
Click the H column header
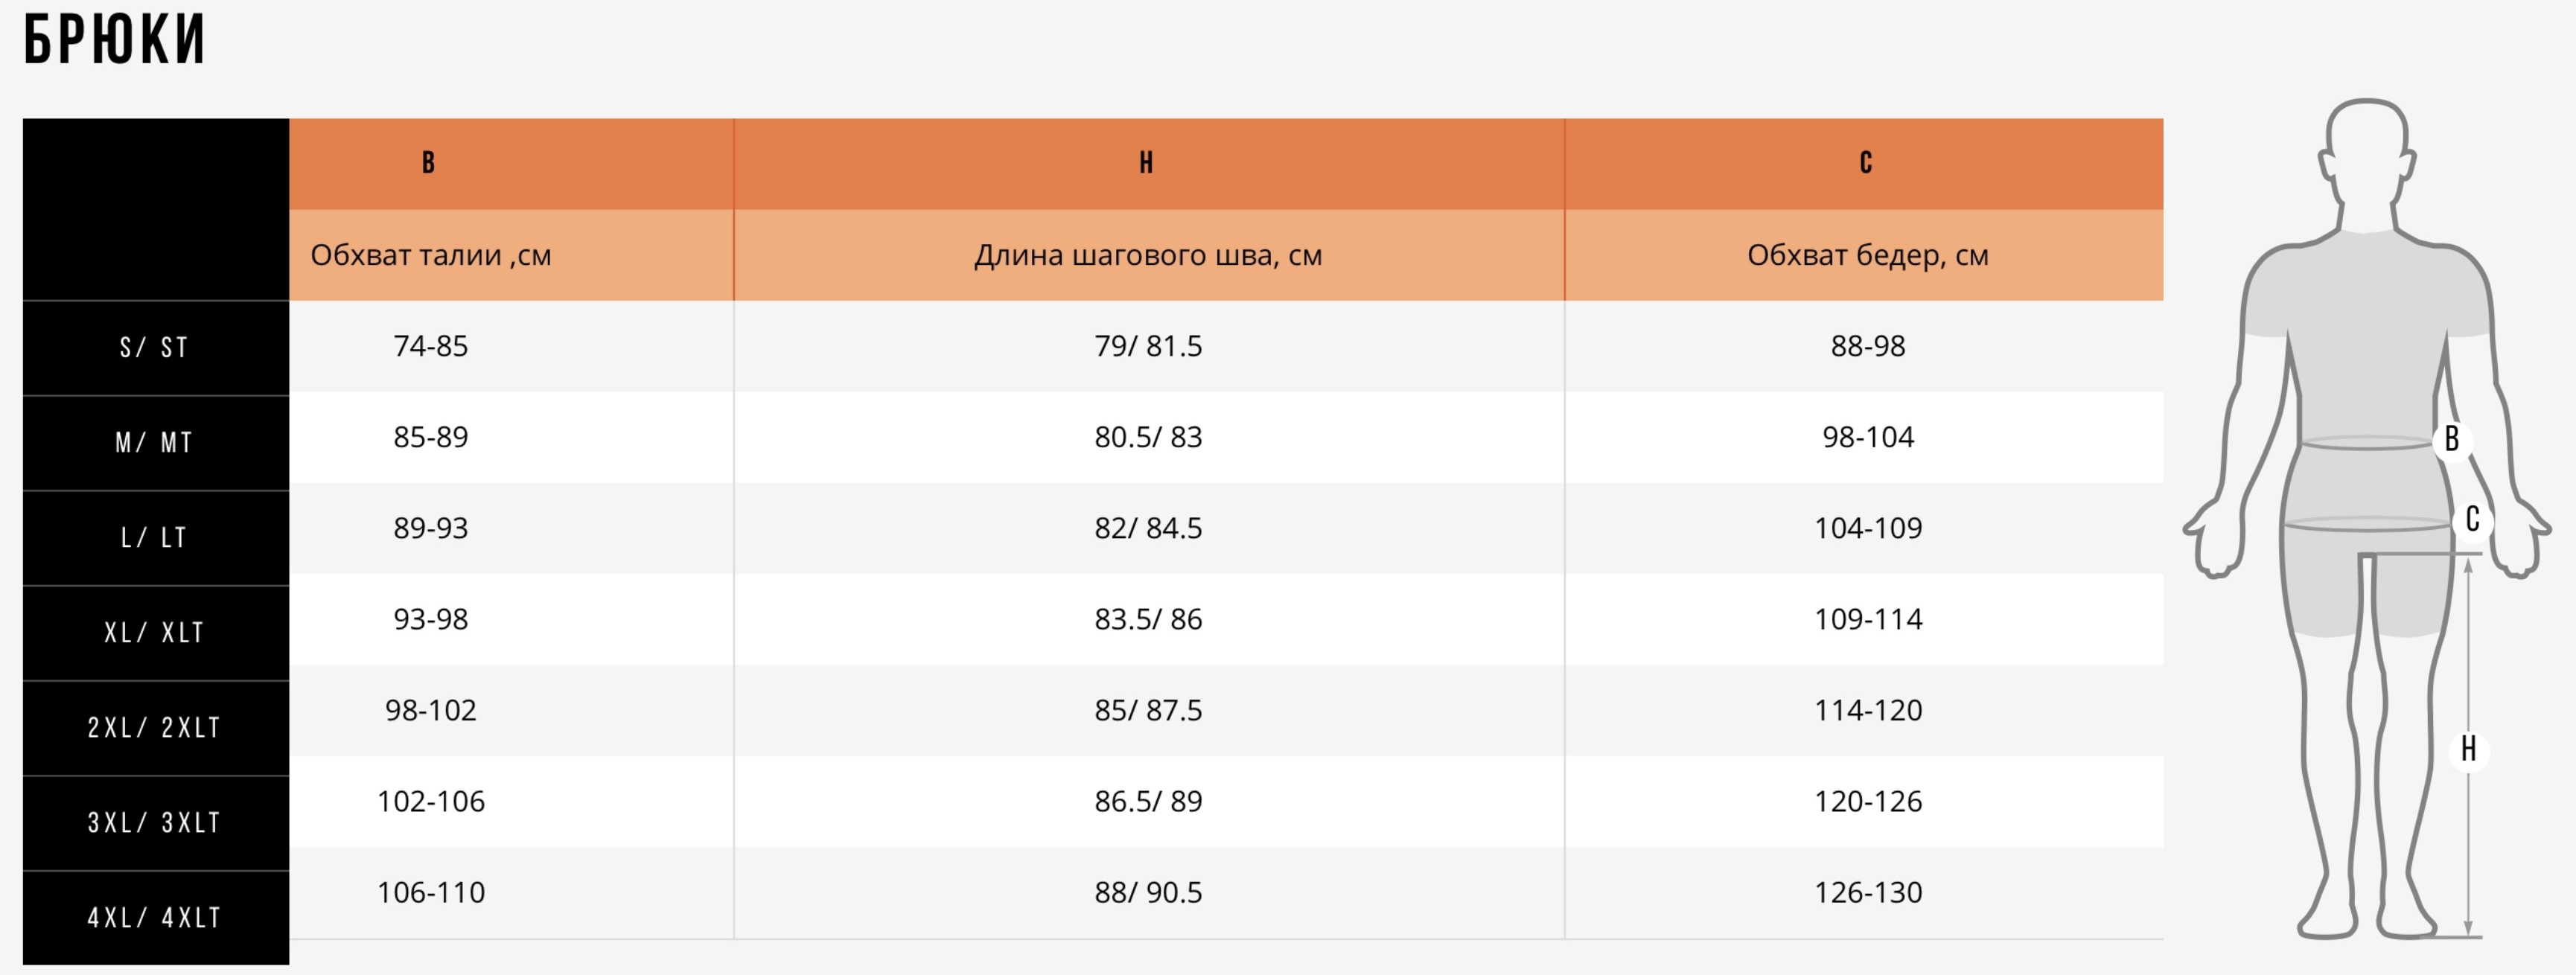[1148, 163]
